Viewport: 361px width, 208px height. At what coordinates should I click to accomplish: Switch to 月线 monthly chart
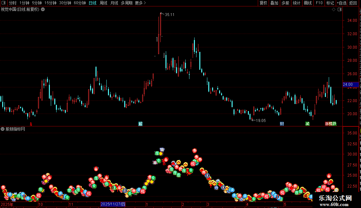click(x=114, y=3)
